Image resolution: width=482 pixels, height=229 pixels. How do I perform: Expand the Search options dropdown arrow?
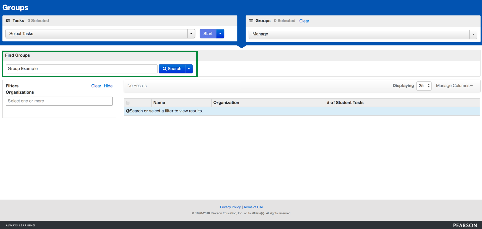click(189, 69)
